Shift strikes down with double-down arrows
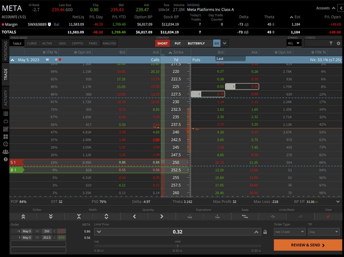The height and width of the screenshot is (257, 344). click(51, 216)
